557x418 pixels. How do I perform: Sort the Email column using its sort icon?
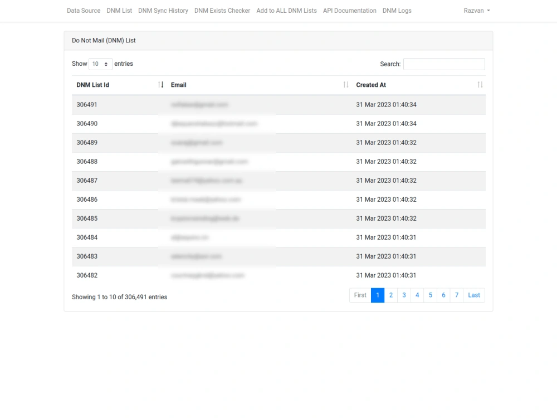345,85
